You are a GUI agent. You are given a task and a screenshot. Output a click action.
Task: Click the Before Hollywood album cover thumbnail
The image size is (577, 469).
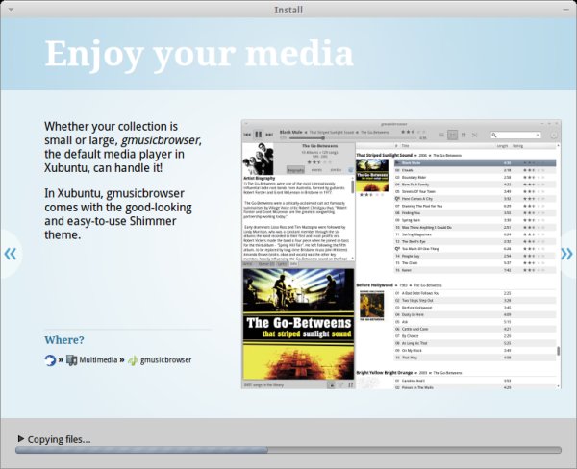371,306
